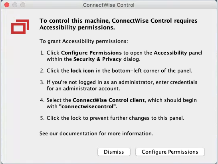Image resolution: width=218 pixels, height=164 pixels.
Task: Click bold 'Accessibility' word in step 1
Action: coord(170,53)
